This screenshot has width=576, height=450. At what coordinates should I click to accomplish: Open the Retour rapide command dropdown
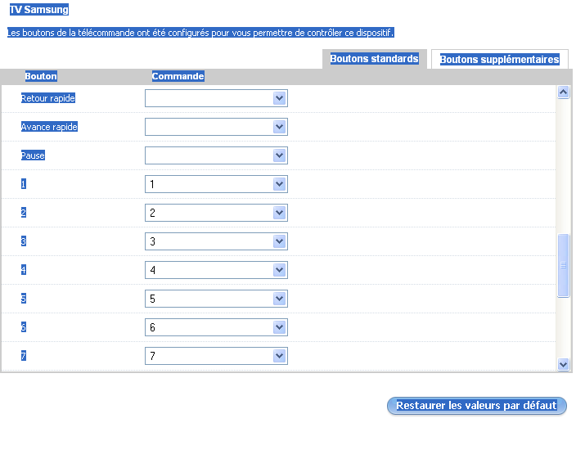pyautogui.click(x=216, y=98)
